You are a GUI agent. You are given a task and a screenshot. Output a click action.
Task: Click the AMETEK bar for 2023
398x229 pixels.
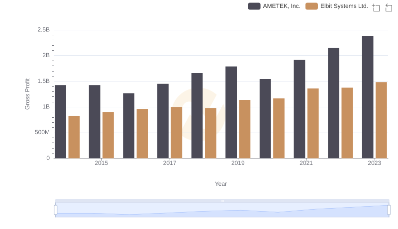[x=368, y=97]
